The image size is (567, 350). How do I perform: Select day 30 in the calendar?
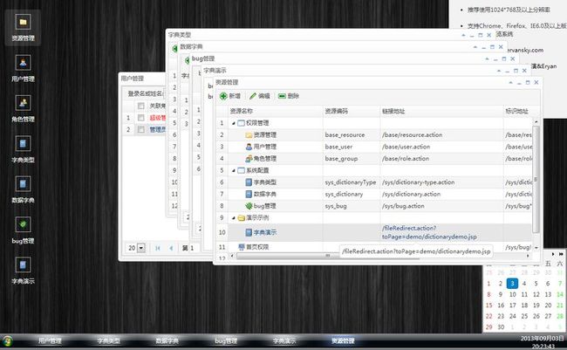pos(501,326)
